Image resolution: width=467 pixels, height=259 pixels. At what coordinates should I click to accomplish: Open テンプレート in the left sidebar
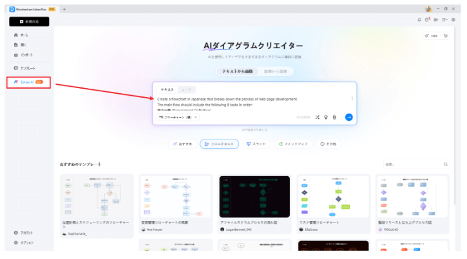click(24, 67)
